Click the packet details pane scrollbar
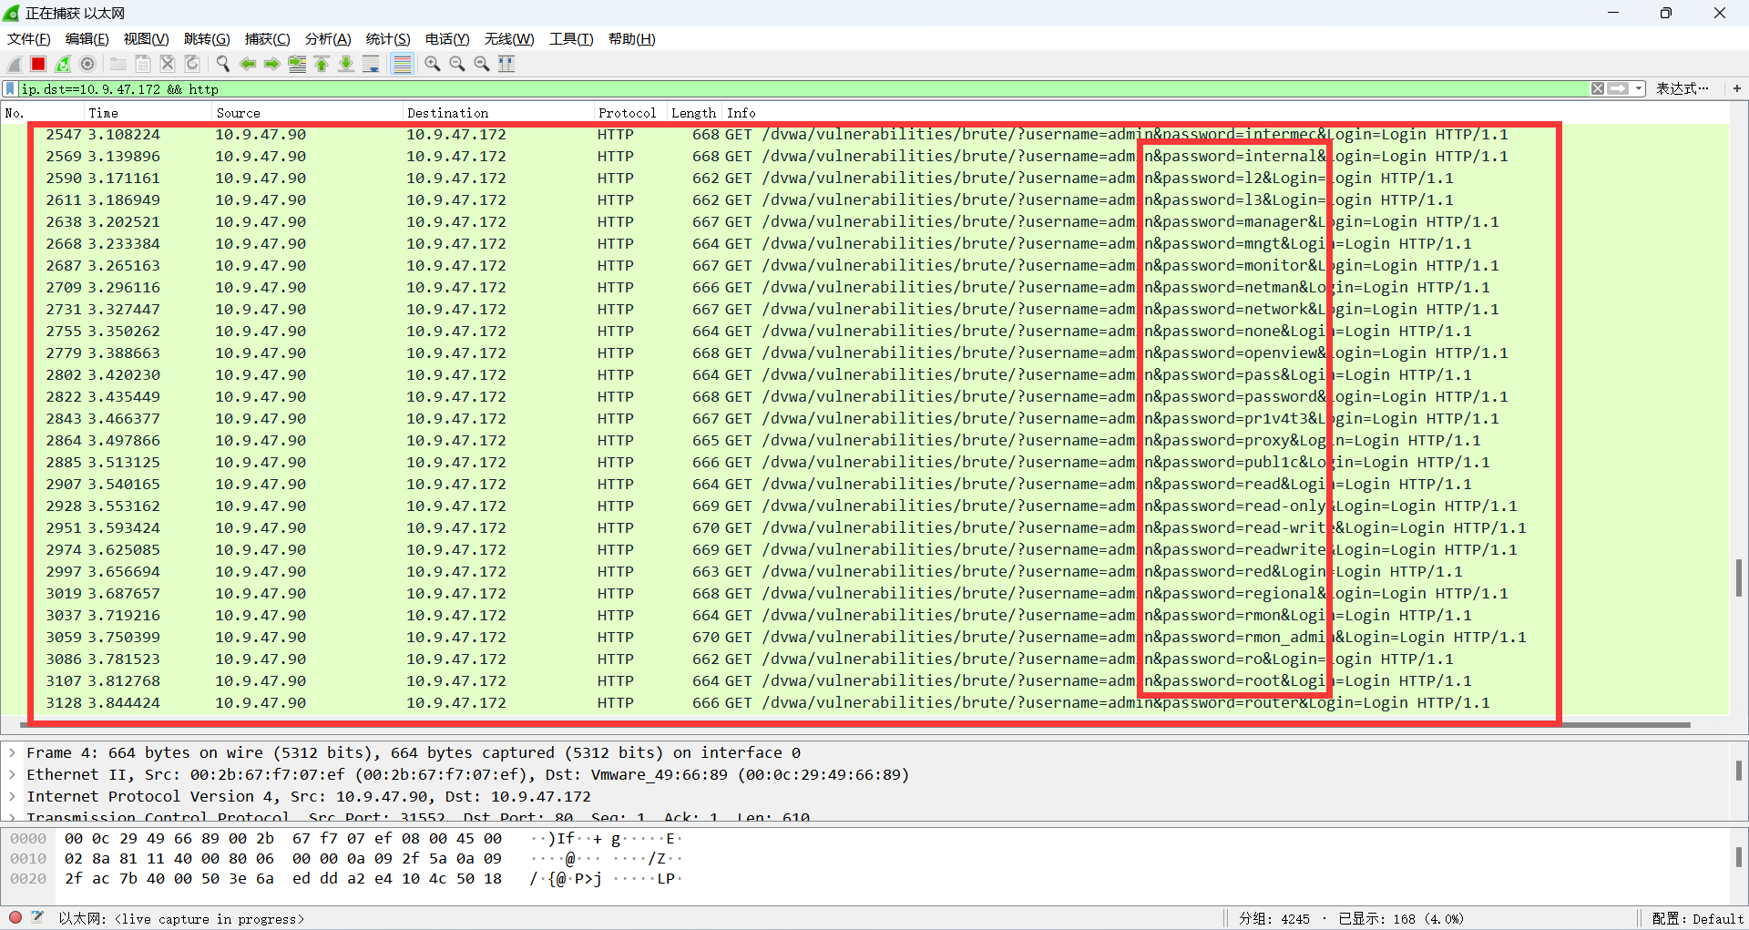Screen dimensions: 1749x930 click(1738, 771)
